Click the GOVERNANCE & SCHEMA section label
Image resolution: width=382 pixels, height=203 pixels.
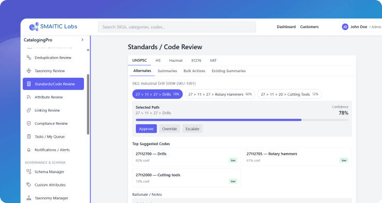(45, 163)
